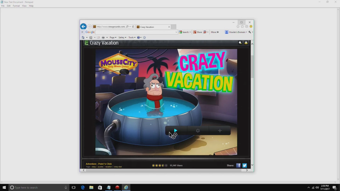Open File Explorer from the taskbar
This screenshot has width=340, height=191.
[x=91, y=188]
